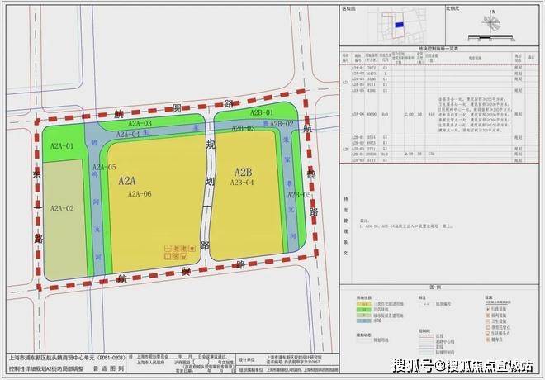Click the 生活服务点 facility symbol in legend
The image size is (545, 380).
(488, 334)
